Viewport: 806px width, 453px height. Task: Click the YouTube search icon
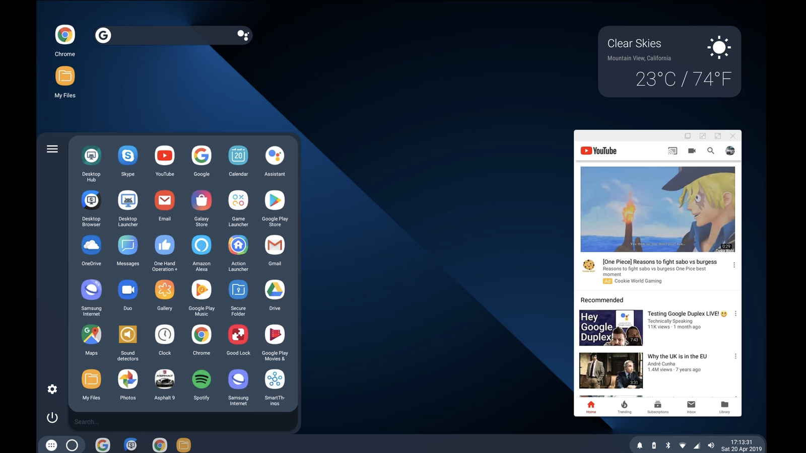coord(710,150)
